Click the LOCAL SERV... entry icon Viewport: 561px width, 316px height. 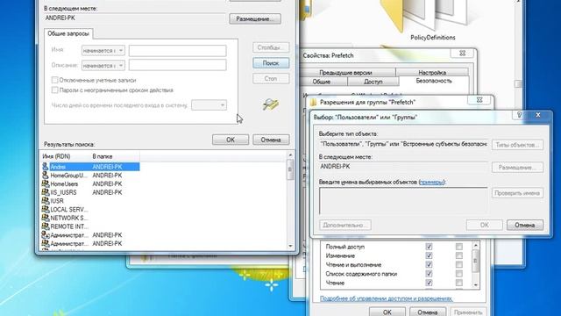click(x=45, y=209)
